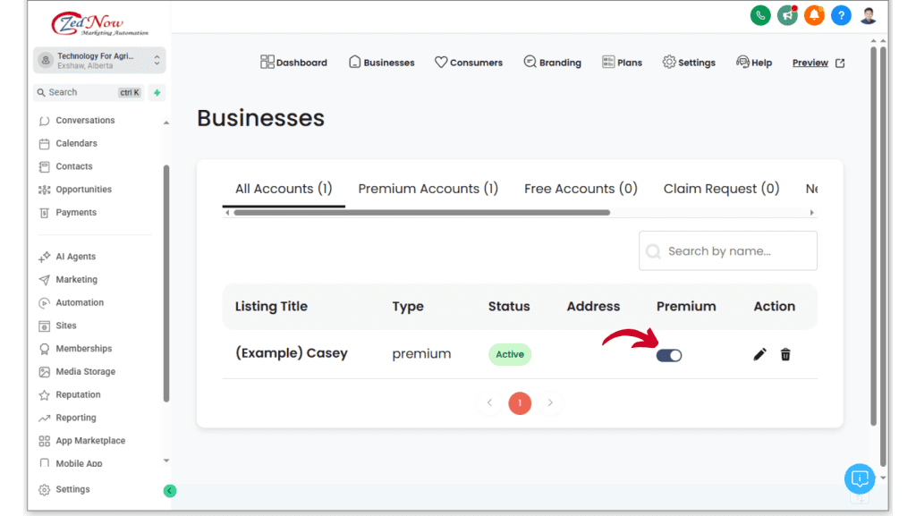Toggle the Premium switch for (Example) Casey

click(668, 355)
